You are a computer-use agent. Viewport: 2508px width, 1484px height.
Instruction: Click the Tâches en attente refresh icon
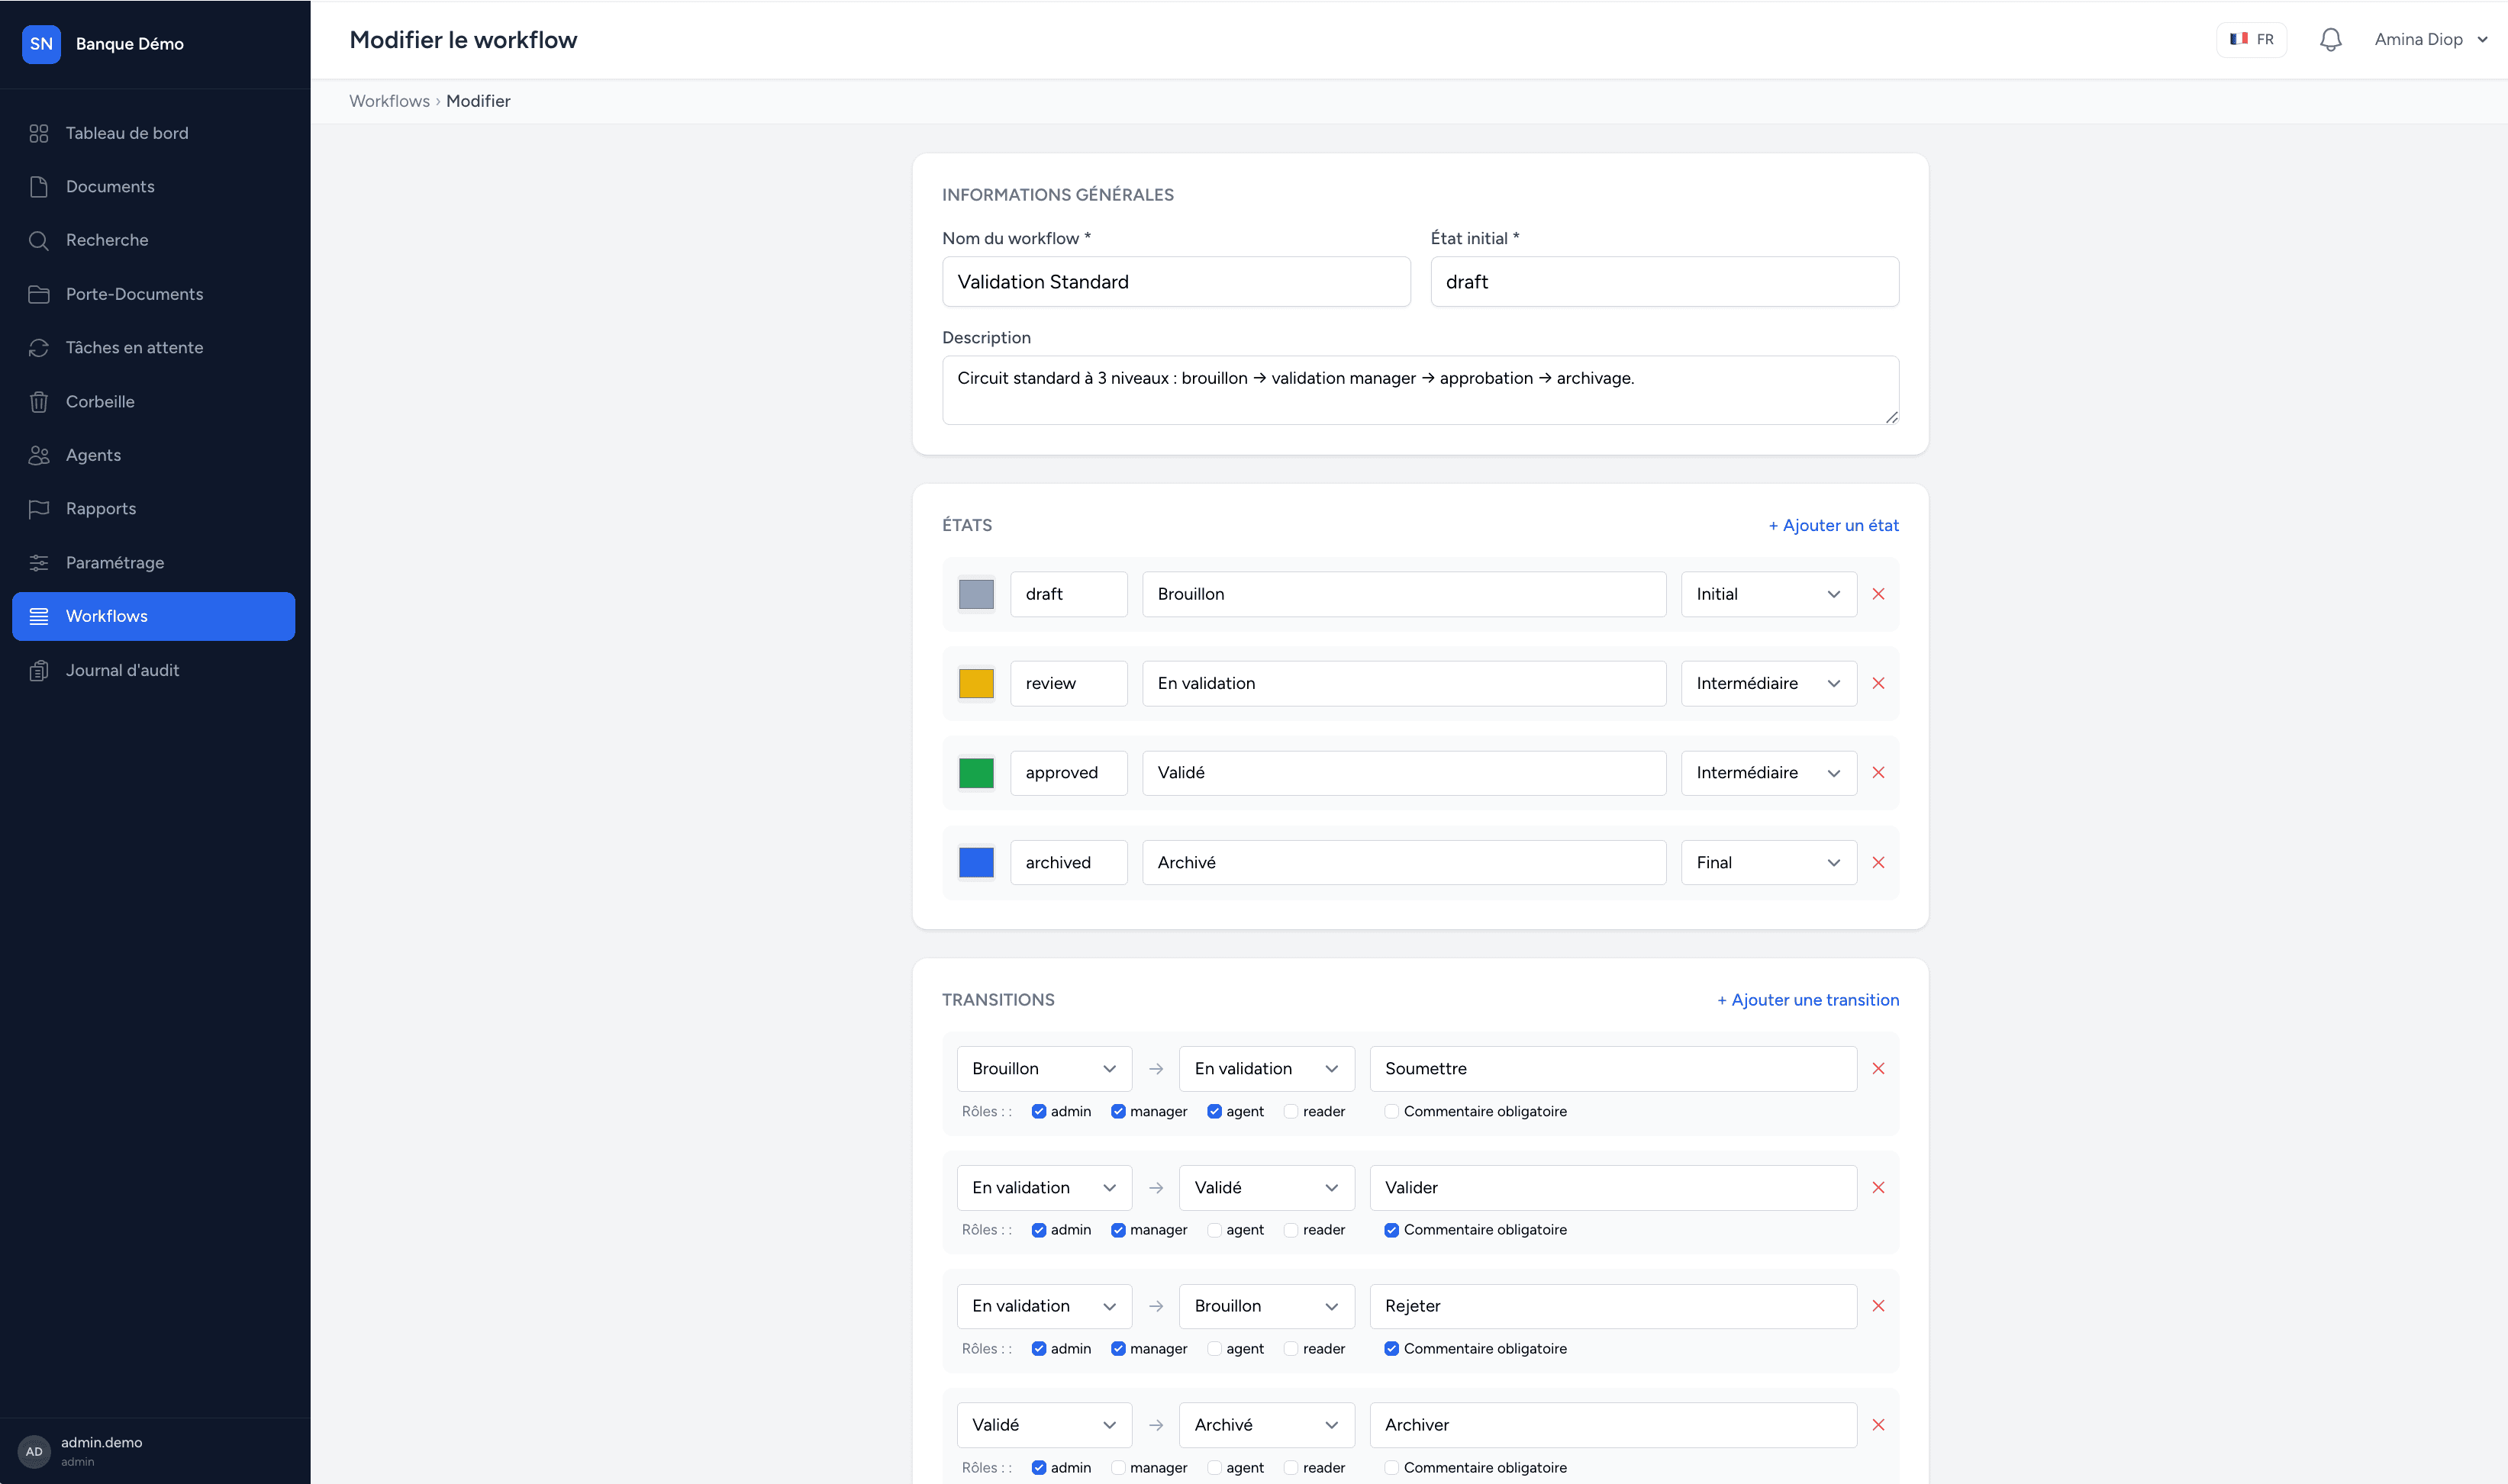pyautogui.click(x=39, y=347)
